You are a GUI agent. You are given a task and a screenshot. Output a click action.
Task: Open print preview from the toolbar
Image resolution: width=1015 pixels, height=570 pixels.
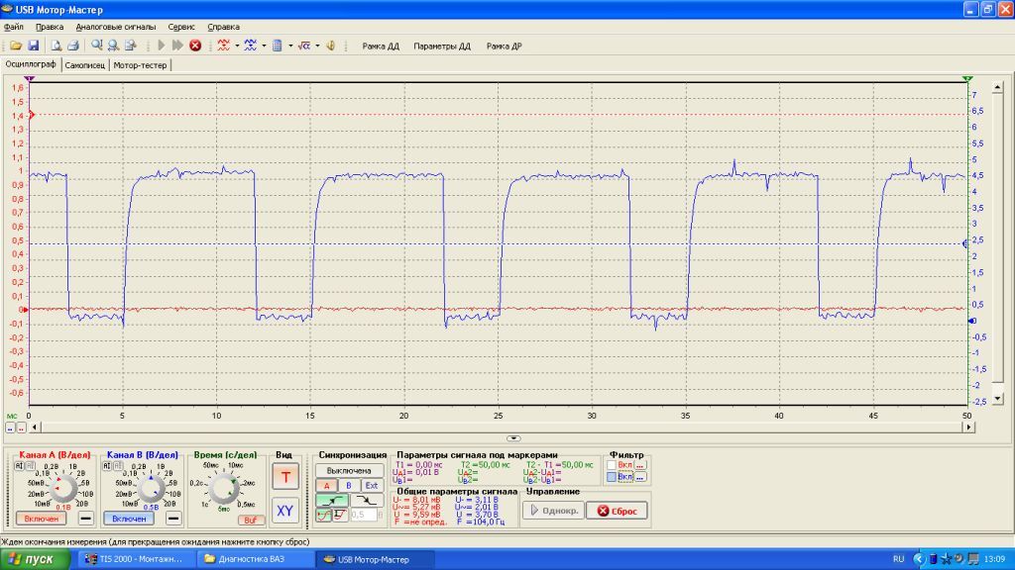coord(56,46)
